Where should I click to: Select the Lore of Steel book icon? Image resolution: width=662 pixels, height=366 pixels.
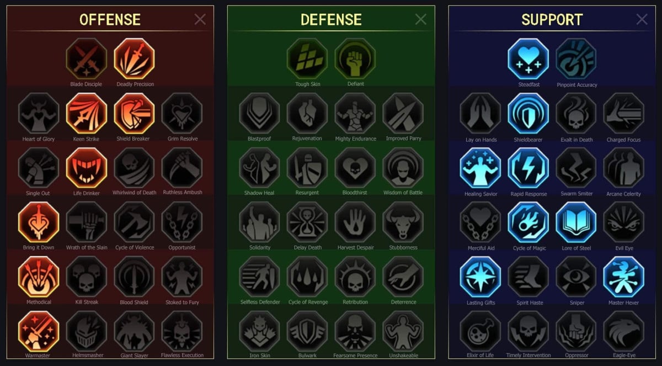coord(576,222)
